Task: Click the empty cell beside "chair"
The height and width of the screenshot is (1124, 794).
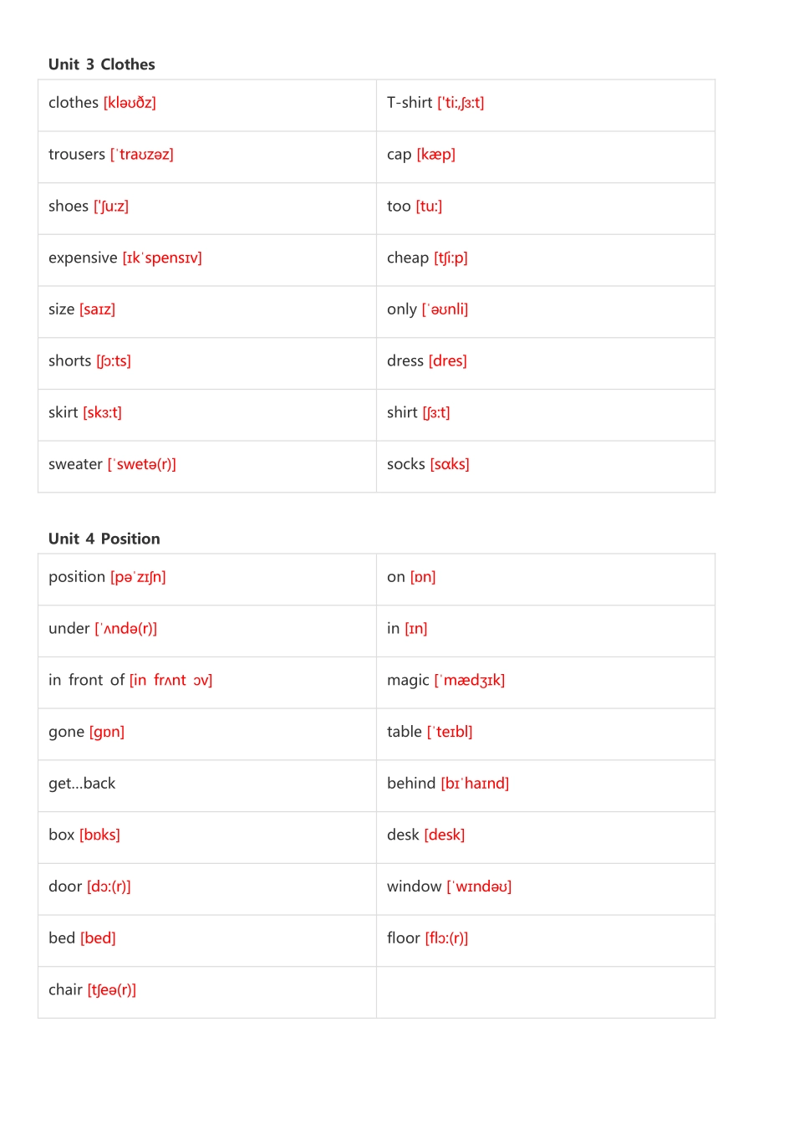Action: pos(545,992)
